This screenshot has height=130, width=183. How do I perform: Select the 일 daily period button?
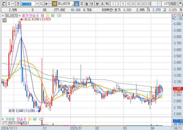click(x=77, y=4)
